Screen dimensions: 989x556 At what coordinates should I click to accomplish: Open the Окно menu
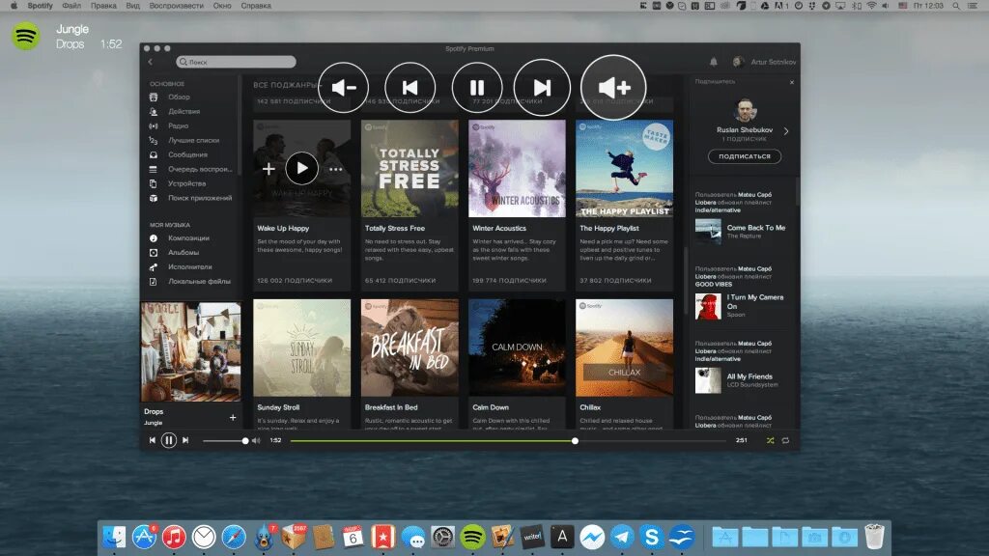coord(222,6)
